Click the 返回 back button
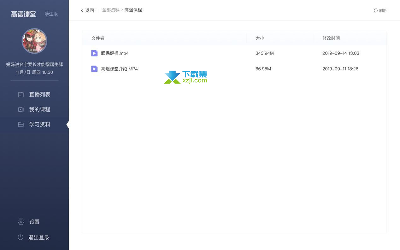The height and width of the screenshot is (250, 400). coord(87,10)
